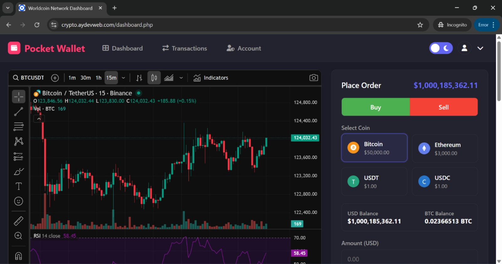Expand the chart style dropdown arrow
Screen dimensions: 502x264
click(181, 78)
